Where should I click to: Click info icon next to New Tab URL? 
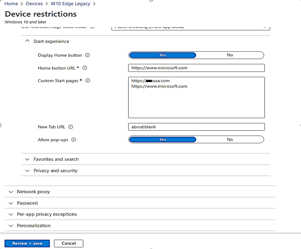tap(71, 127)
